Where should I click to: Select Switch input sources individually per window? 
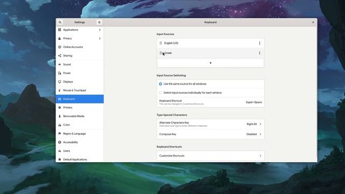tap(161, 93)
